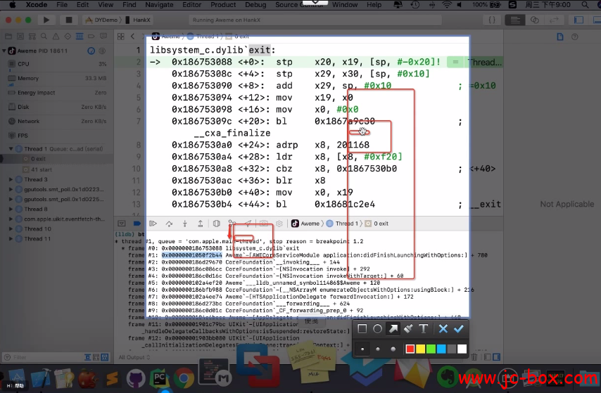Open the breakpoint navigator icon
601x393 pixels.
click(91, 37)
